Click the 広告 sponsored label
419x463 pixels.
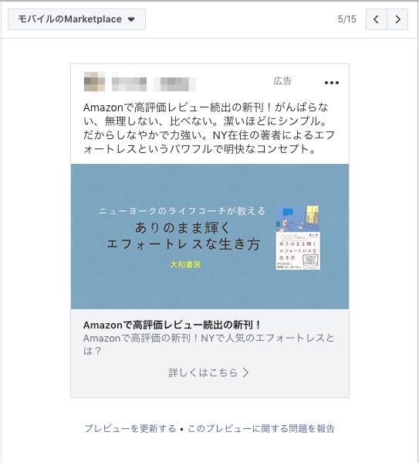[x=282, y=81]
